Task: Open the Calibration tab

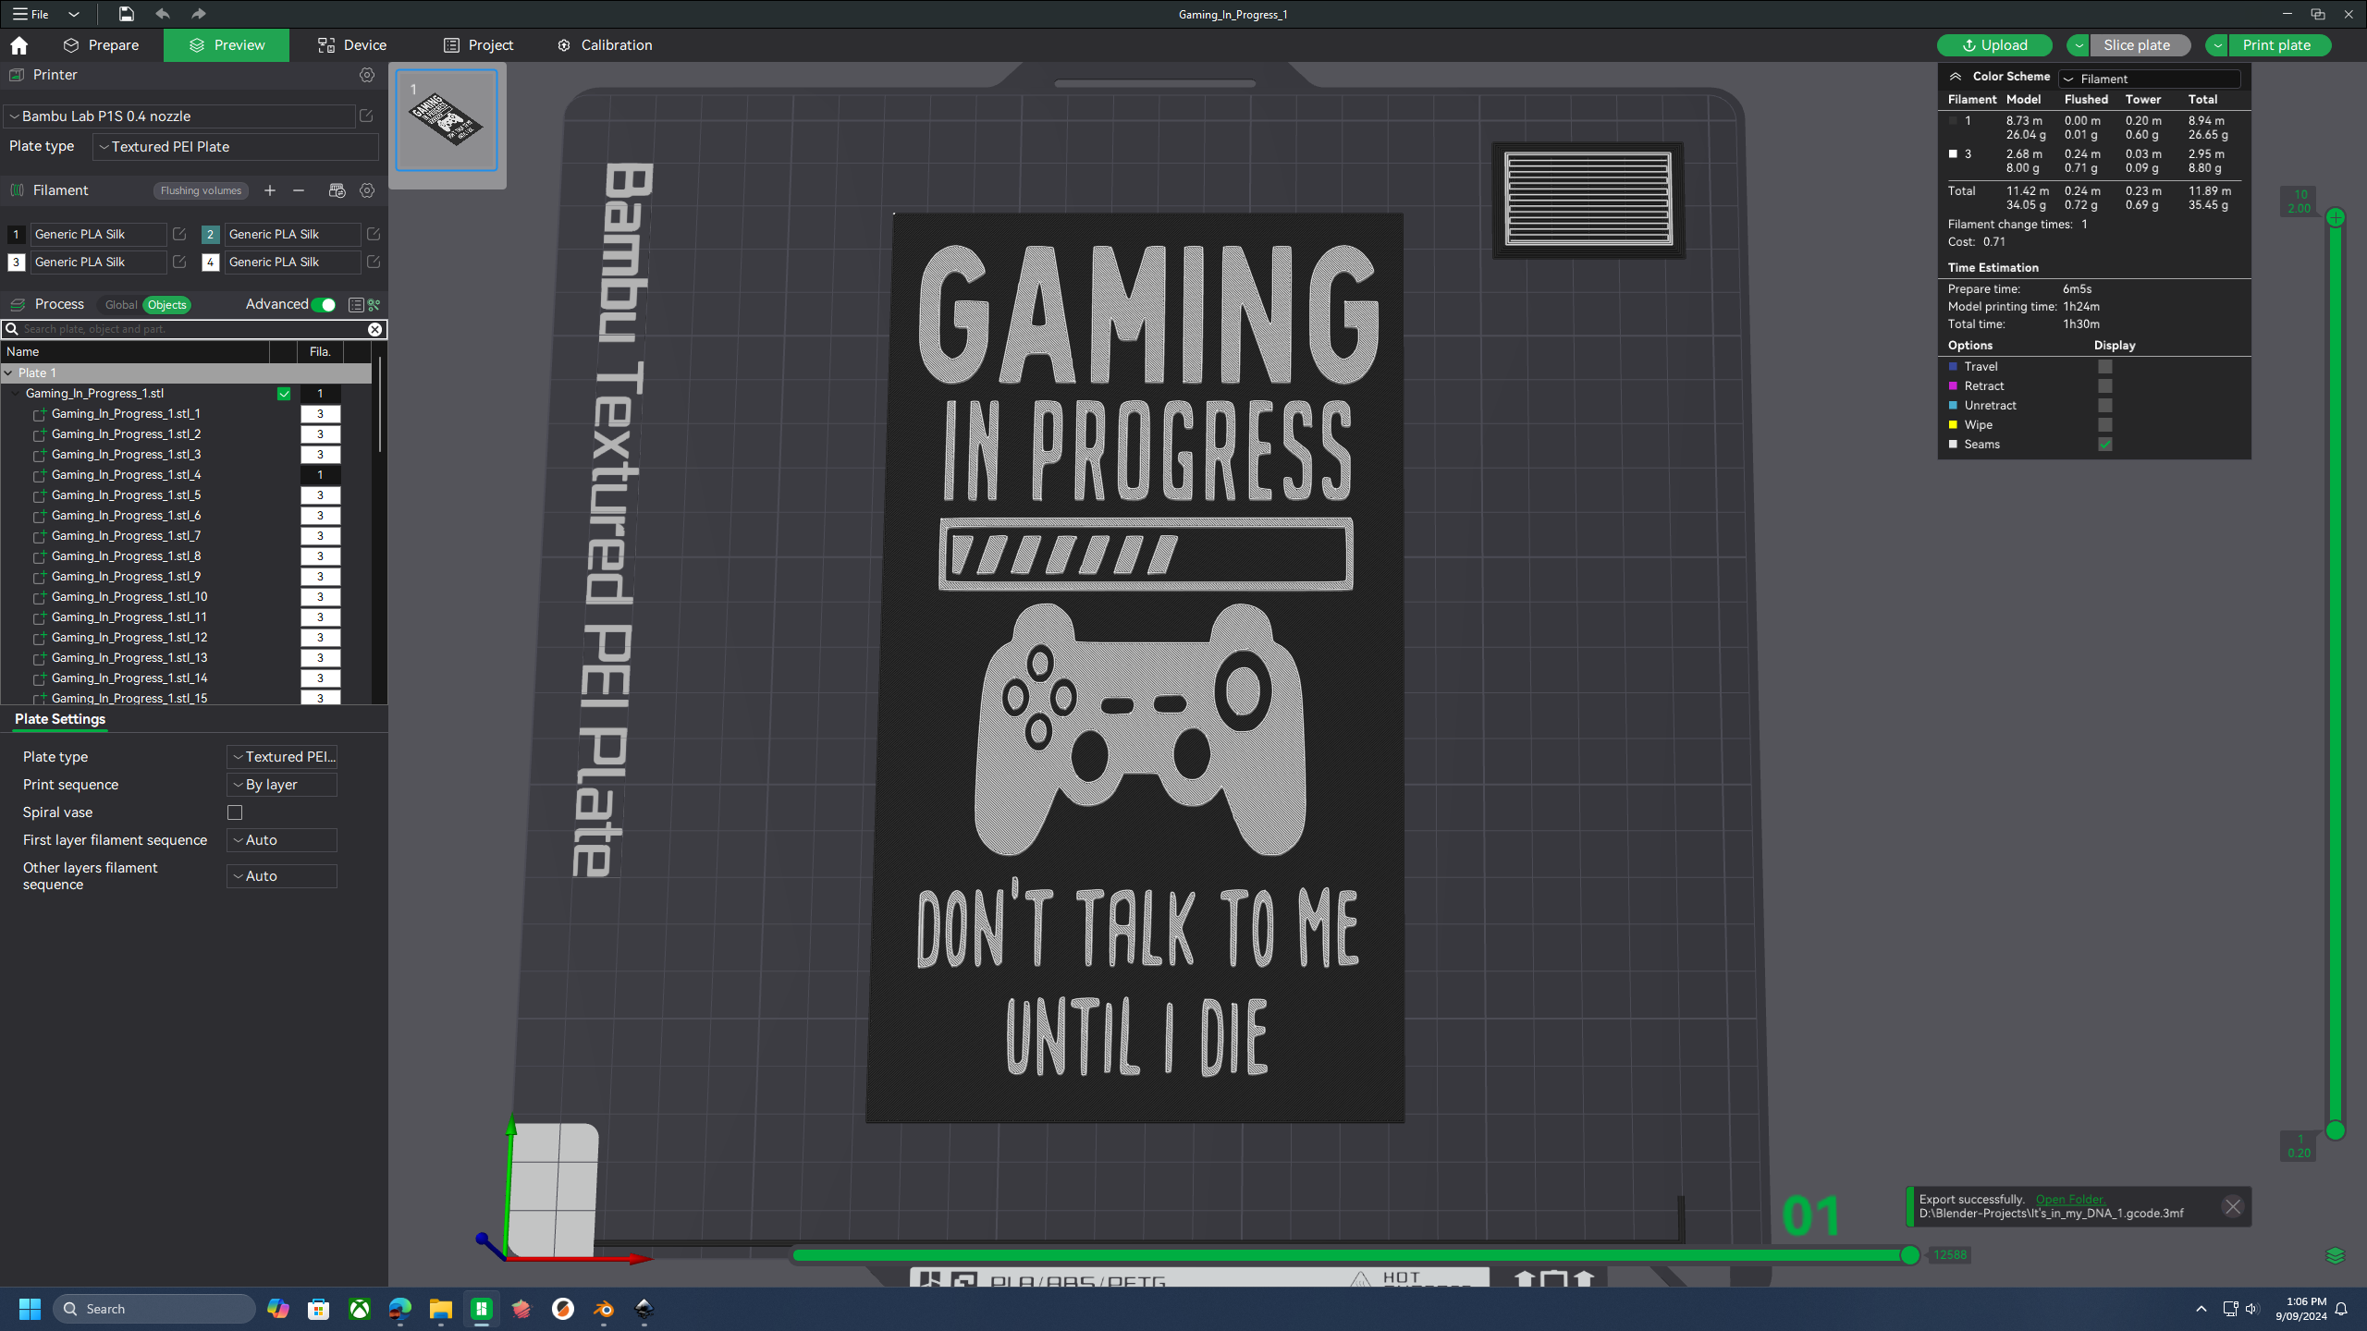Action: [605, 45]
